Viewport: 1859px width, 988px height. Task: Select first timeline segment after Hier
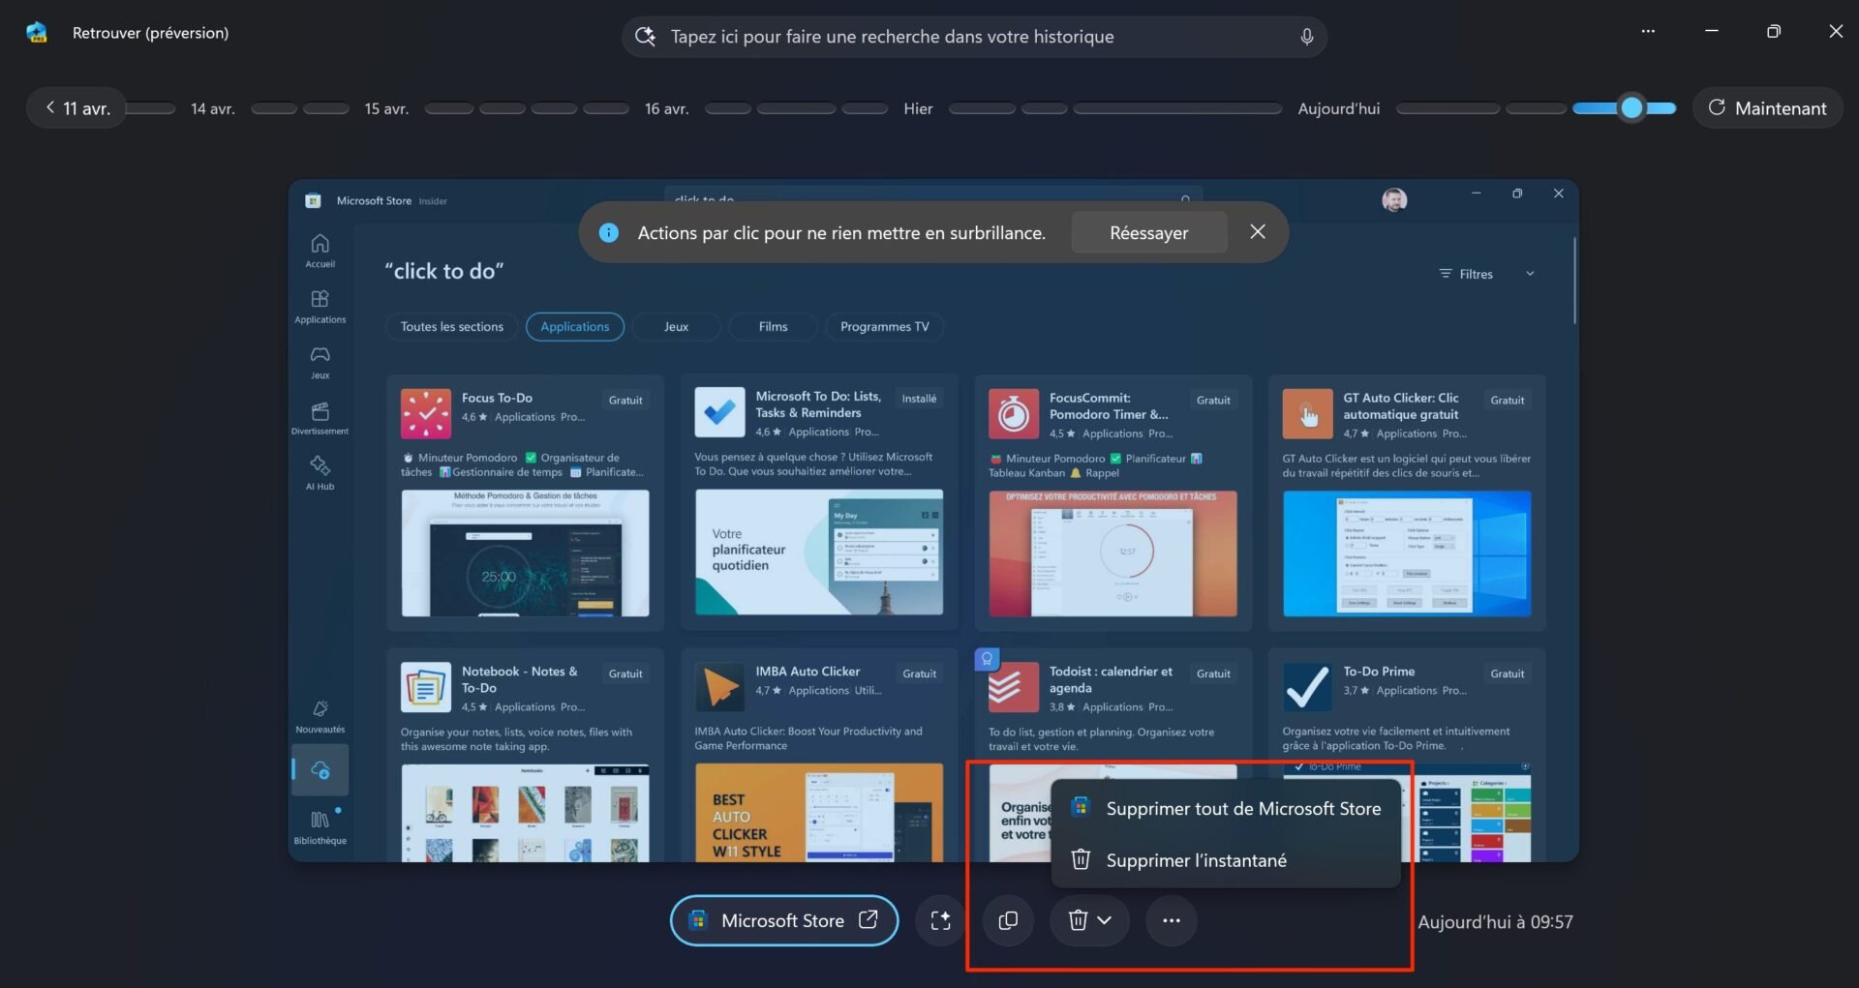[981, 108]
